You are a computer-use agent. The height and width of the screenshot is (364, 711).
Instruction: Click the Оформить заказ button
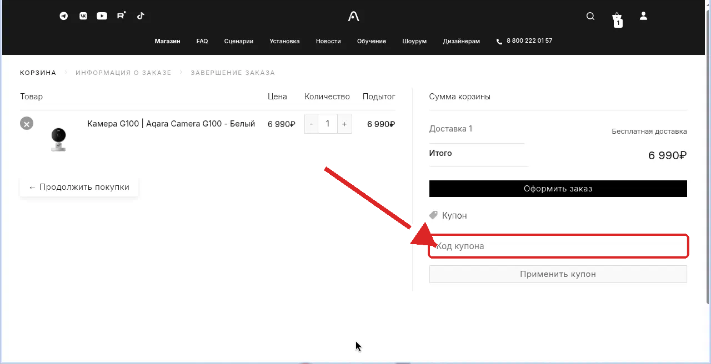(558, 189)
